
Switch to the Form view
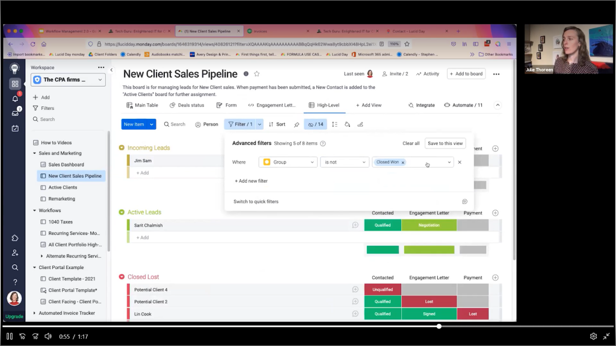click(227, 105)
